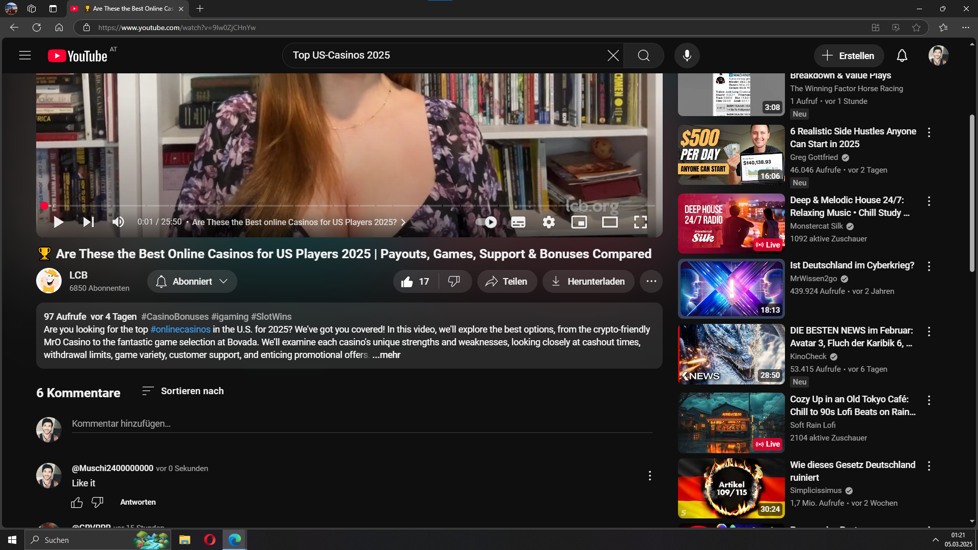This screenshot has width=978, height=550.
Task: Enter fullscreen mode
Action: pyautogui.click(x=640, y=222)
